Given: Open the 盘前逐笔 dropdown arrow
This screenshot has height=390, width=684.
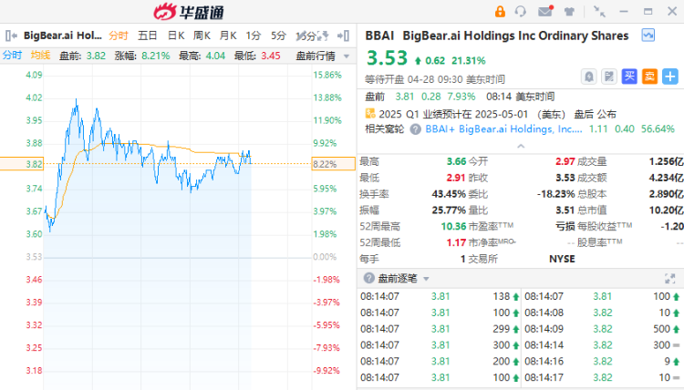Looking at the screenshot, I should point(424,278).
